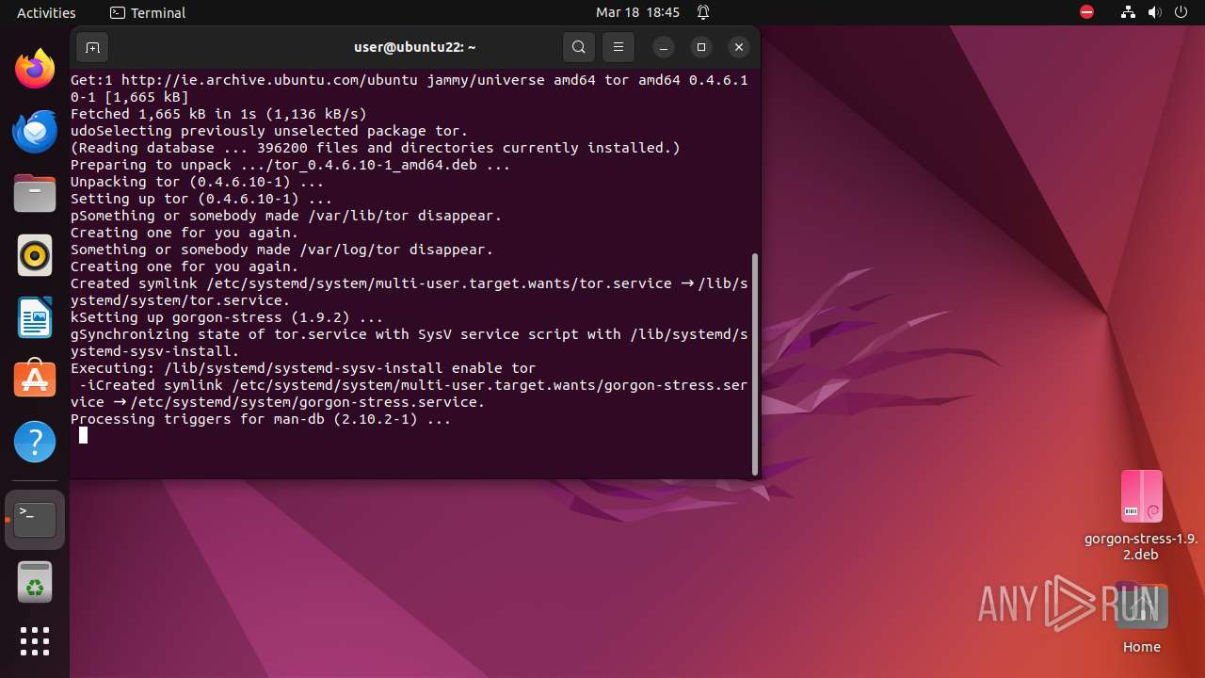Open Ubuntu Software store from dock
Screen dimensions: 1205x678
coord(35,379)
